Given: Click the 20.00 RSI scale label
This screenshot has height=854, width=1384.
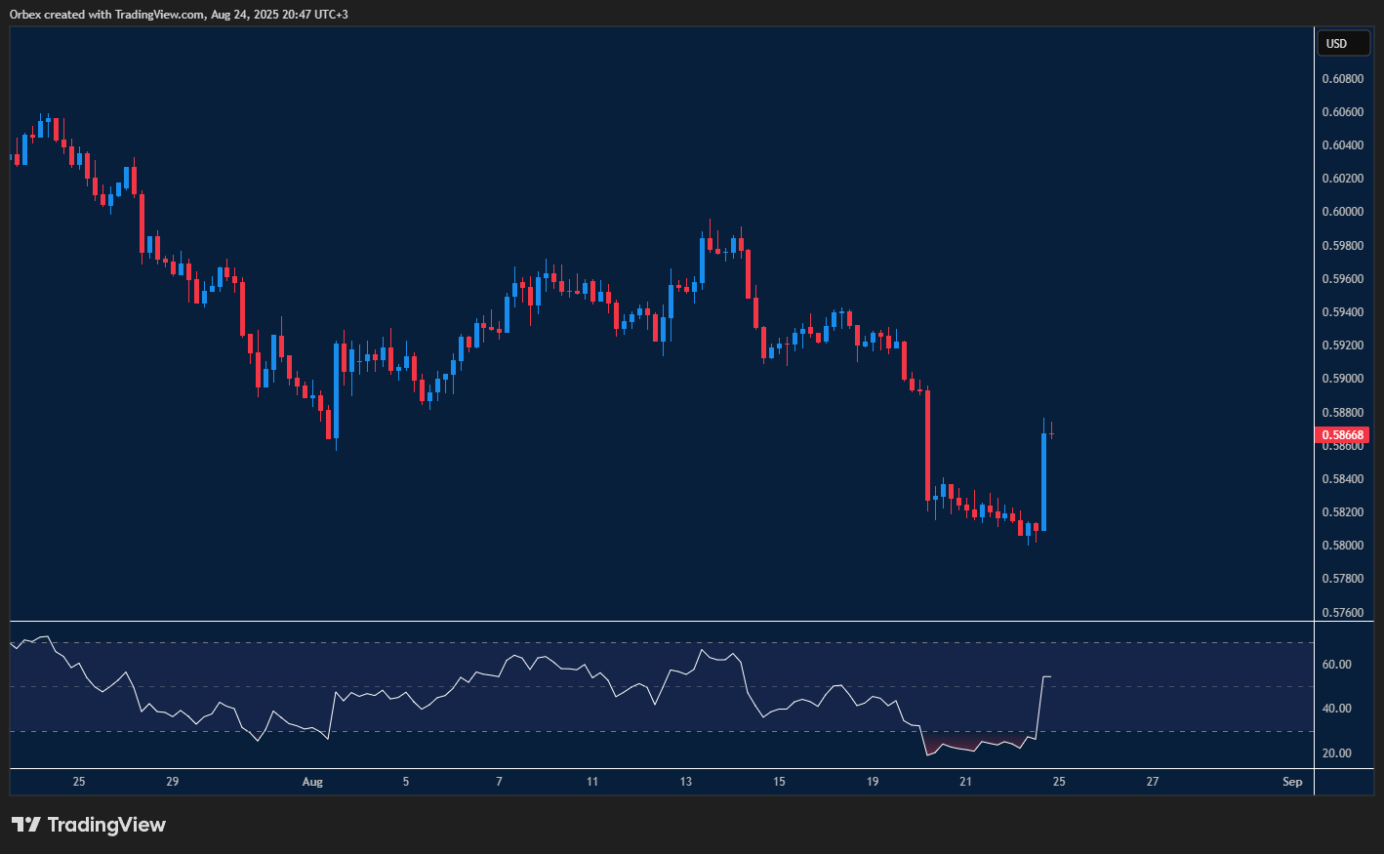Looking at the screenshot, I should [x=1336, y=753].
